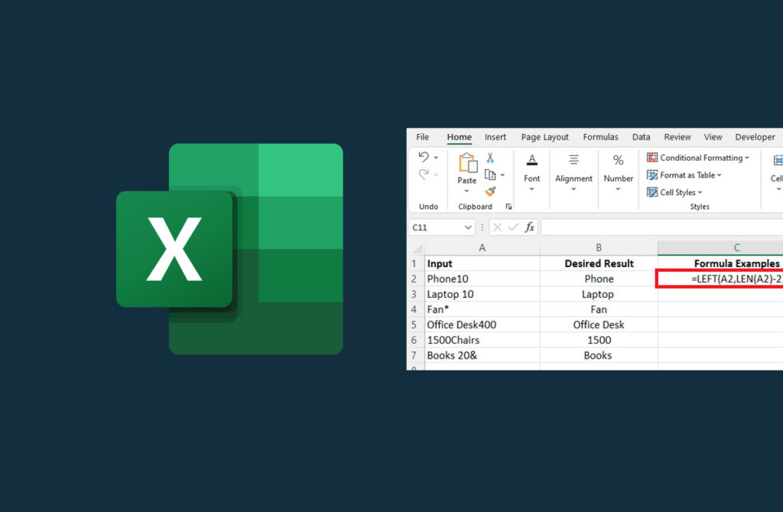Select the Format Painter icon
Viewport: 783px width, 512px height.
click(490, 191)
